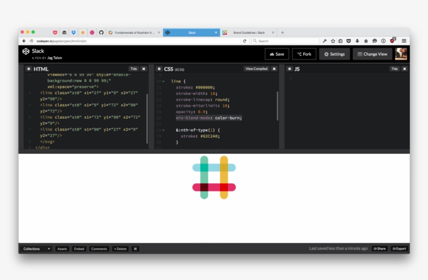Open pen Settings

335,54
